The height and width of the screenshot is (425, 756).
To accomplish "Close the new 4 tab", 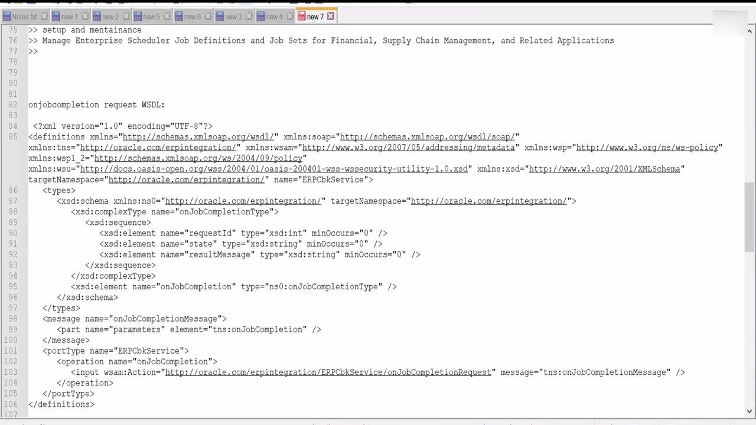I will click(289, 17).
